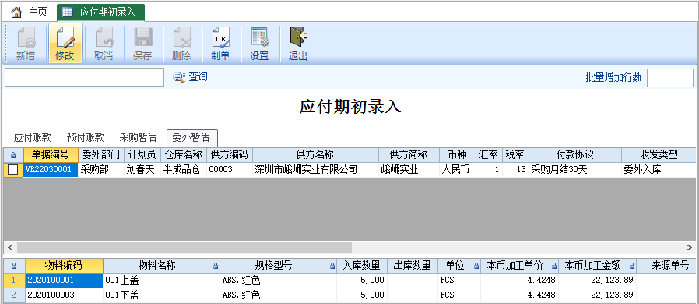
Task: Click the 00003 supplier code cell
Action: 229,170
